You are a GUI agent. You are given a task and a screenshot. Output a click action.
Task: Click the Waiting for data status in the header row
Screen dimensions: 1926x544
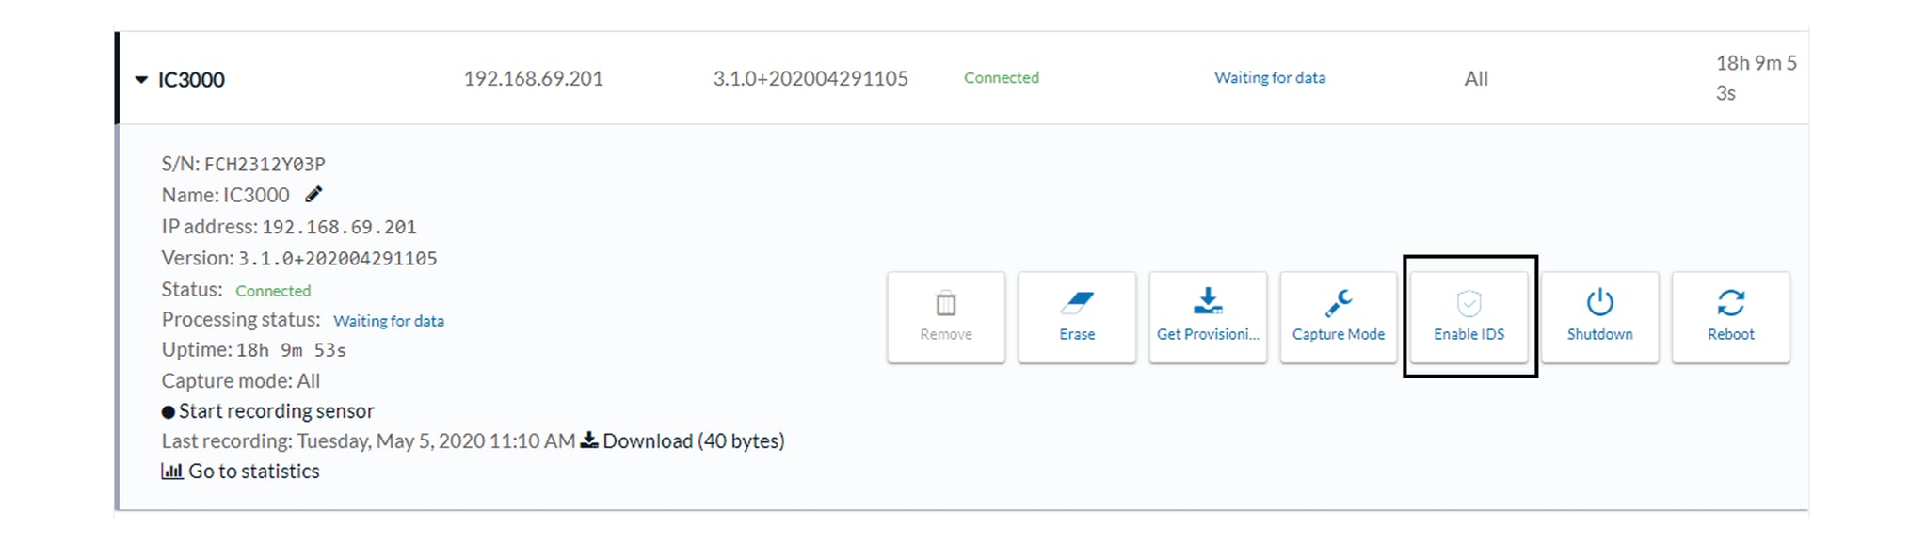(1269, 78)
